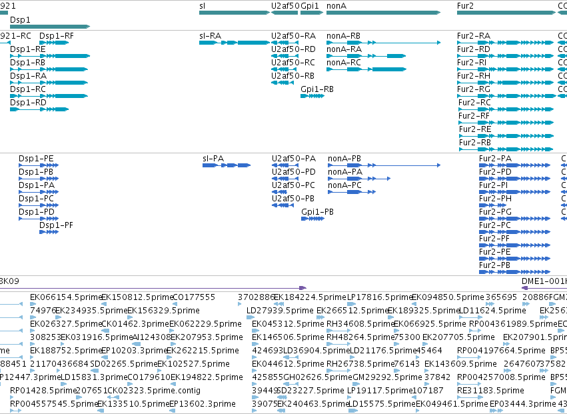Click the Fur2-PD protein label
Screen dimensions: 567x414
tap(496, 172)
